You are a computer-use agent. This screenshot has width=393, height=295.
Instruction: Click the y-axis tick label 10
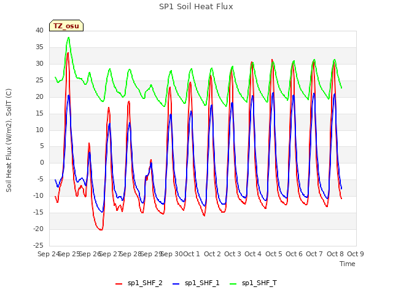click(39, 130)
